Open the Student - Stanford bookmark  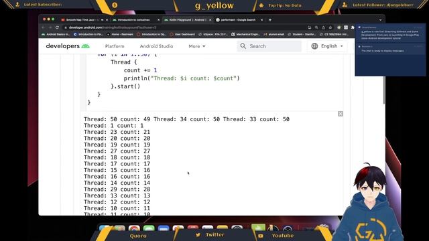pyautogui.click(x=302, y=34)
